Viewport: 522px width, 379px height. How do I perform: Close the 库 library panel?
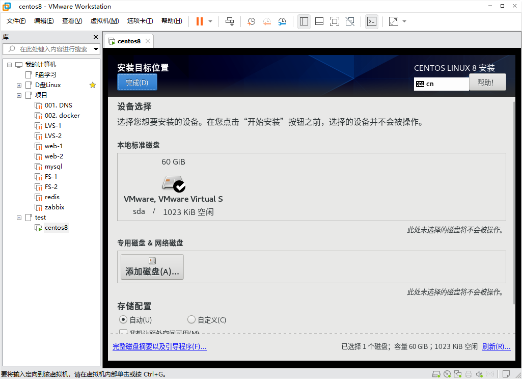96,37
